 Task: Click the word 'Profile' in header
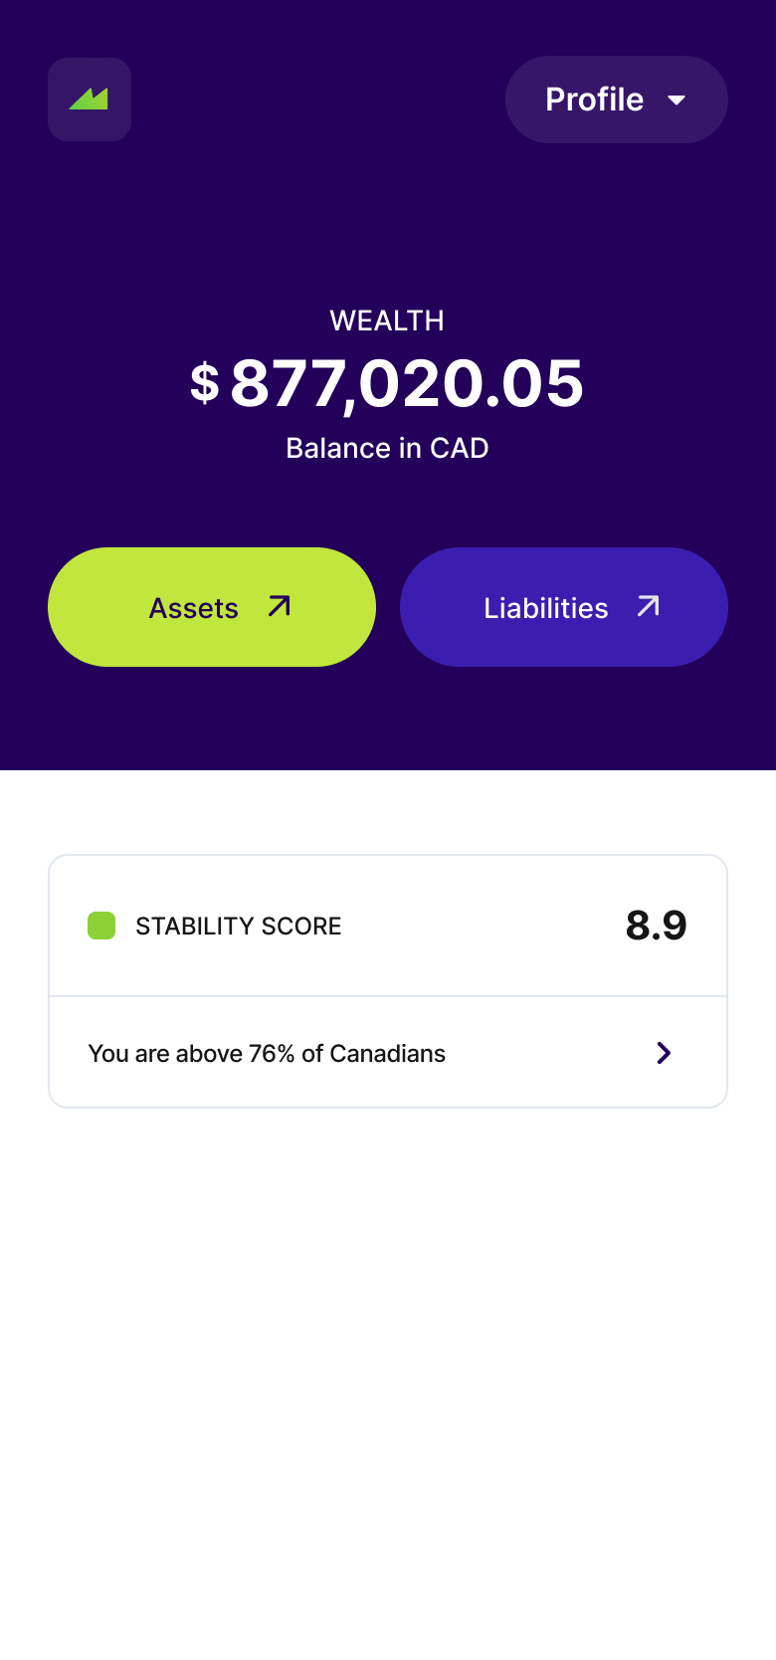tap(594, 100)
